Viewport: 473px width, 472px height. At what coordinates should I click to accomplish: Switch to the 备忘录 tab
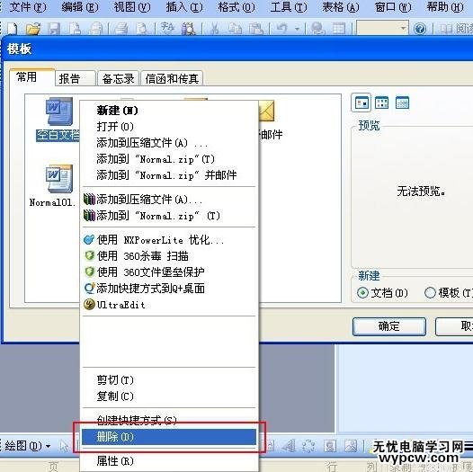(x=118, y=79)
